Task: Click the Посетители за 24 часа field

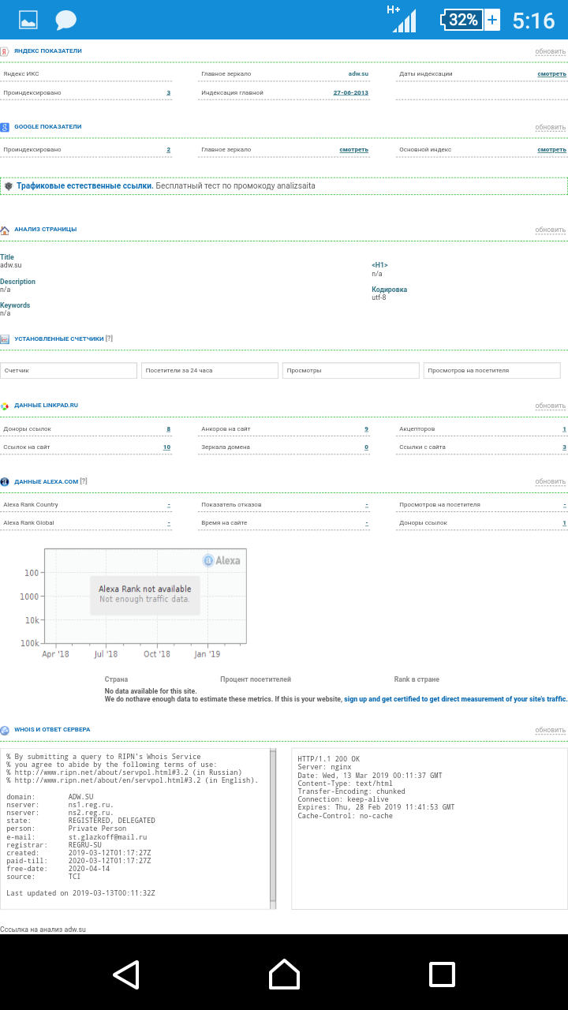Action: (x=210, y=370)
